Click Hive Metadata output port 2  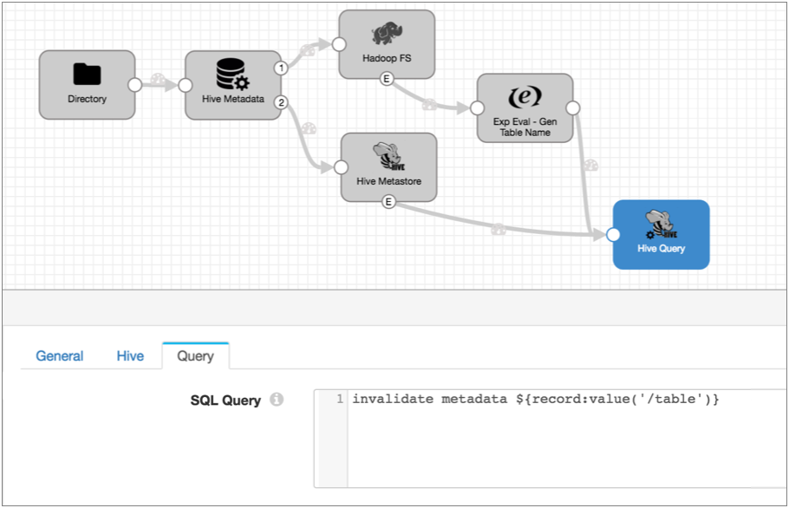pos(281,102)
